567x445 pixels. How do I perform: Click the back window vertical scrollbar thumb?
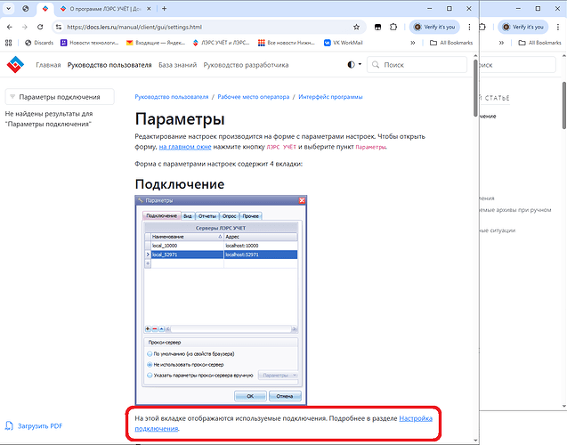(x=564, y=105)
